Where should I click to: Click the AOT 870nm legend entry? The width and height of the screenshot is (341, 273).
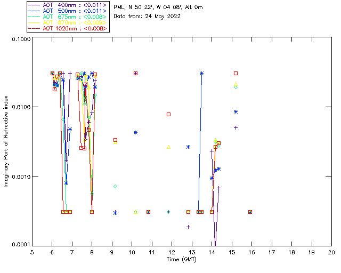click(67, 22)
